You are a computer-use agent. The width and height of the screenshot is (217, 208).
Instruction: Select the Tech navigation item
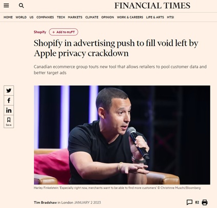(61, 17)
